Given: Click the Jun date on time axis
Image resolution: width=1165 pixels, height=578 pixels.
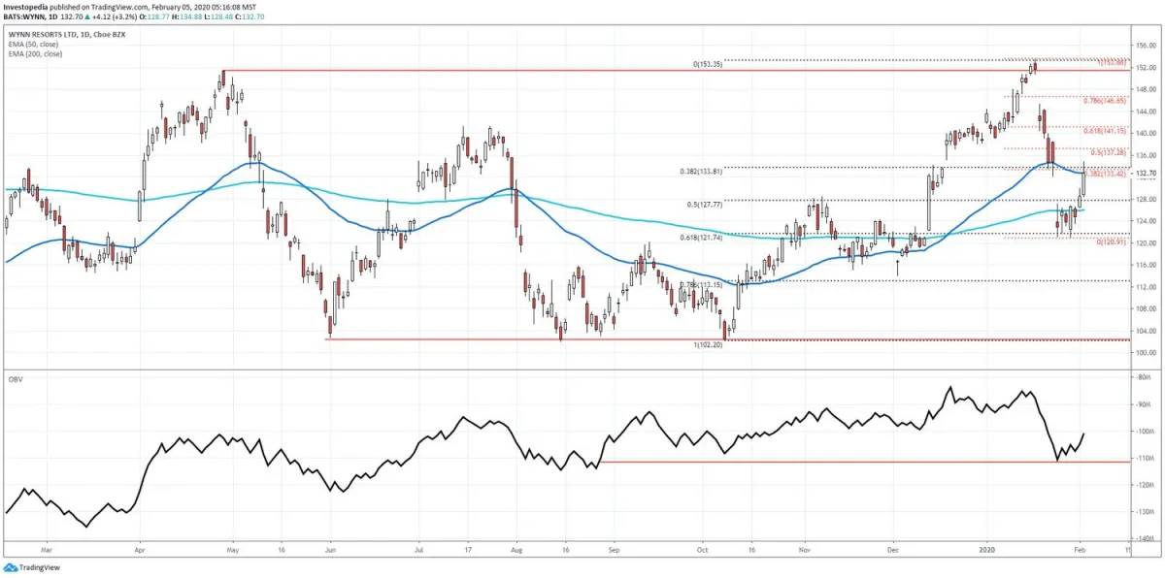Looking at the screenshot, I should pyautogui.click(x=329, y=550).
